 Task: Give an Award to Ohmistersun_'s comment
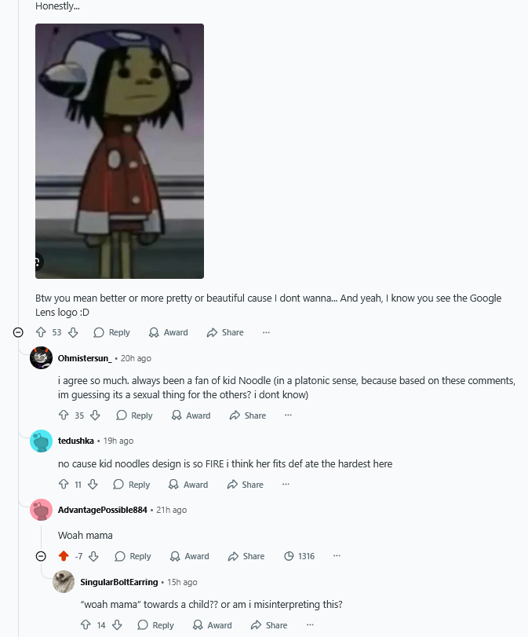[191, 416]
